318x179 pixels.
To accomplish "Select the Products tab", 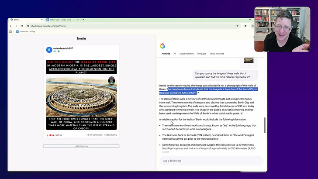I will 202,54.
